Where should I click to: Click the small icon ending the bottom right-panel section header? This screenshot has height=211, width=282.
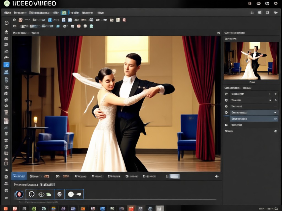click(275, 131)
